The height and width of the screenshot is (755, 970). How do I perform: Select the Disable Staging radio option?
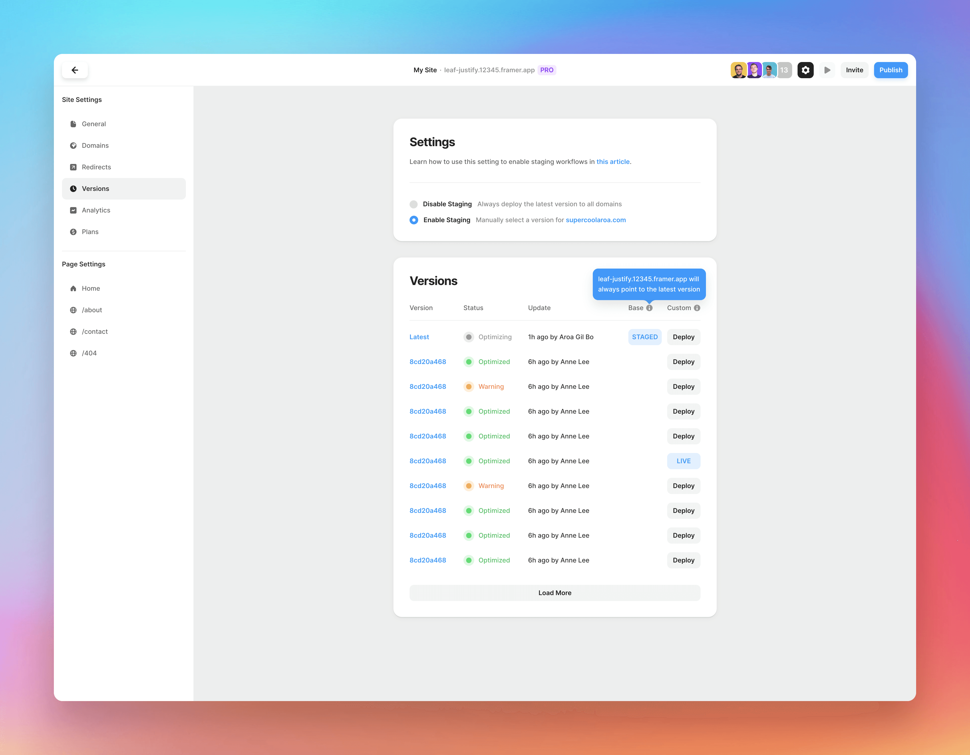[x=414, y=204]
